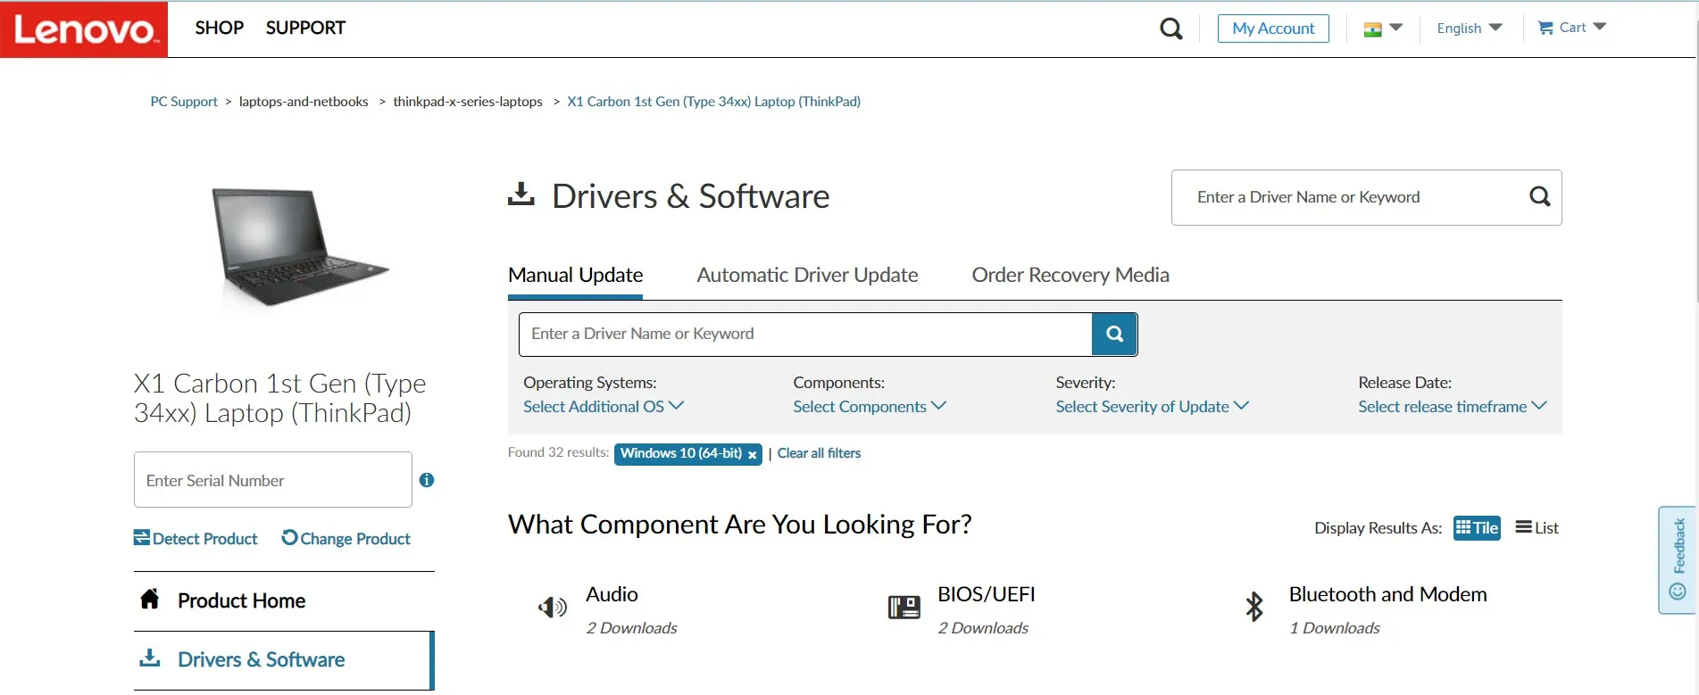Switch results display to Tile view
This screenshot has height=695, width=1699.
pyautogui.click(x=1477, y=528)
